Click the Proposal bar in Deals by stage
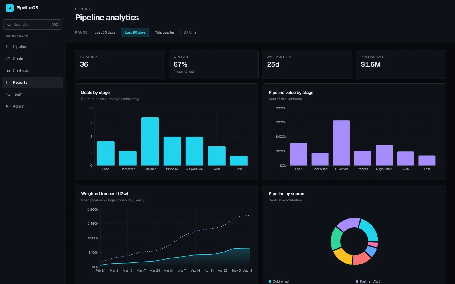This screenshot has height=284, width=455. (172, 151)
